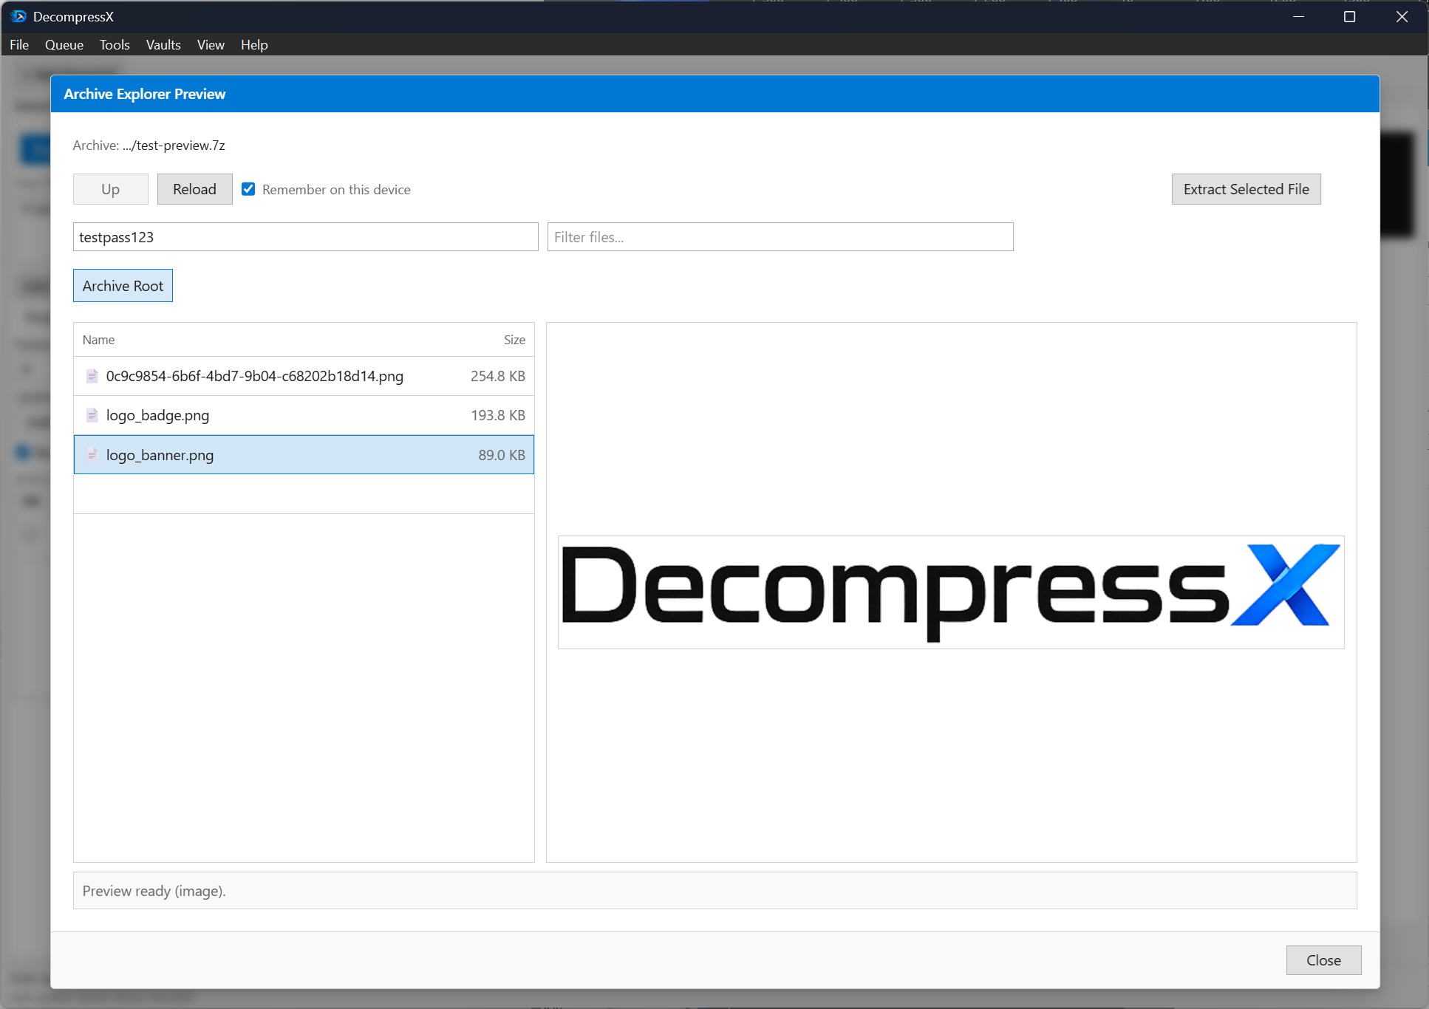1429x1009 pixels.
Task: Click the Size column header
Action: pos(515,340)
